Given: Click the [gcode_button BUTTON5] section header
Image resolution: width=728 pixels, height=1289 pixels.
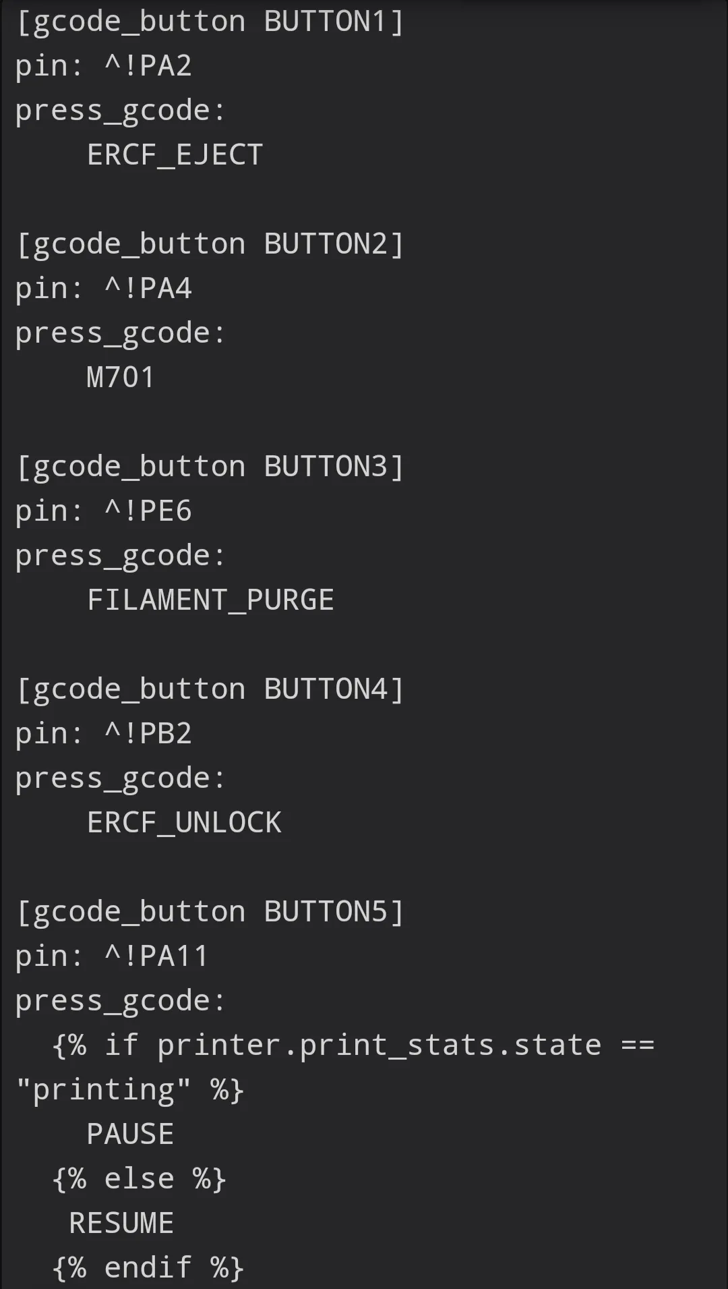Looking at the screenshot, I should pos(210,912).
